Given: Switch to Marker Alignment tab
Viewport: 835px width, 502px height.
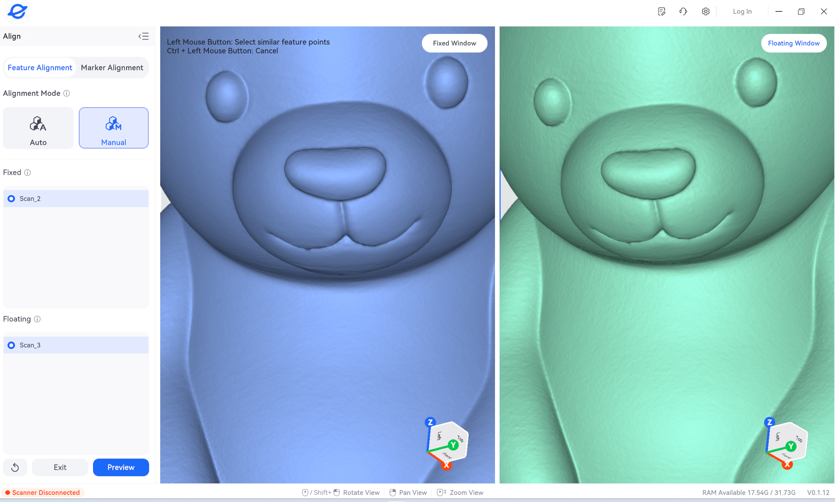Looking at the screenshot, I should point(112,68).
